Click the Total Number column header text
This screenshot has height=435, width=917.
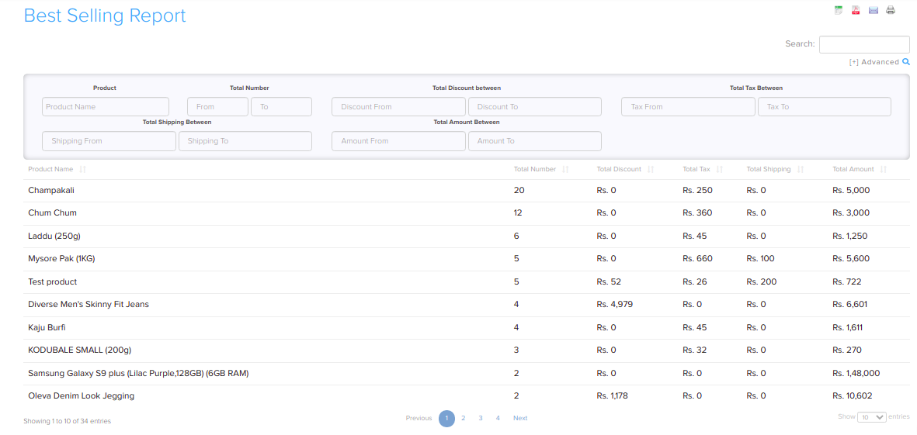pyautogui.click(x=534, y=169)
